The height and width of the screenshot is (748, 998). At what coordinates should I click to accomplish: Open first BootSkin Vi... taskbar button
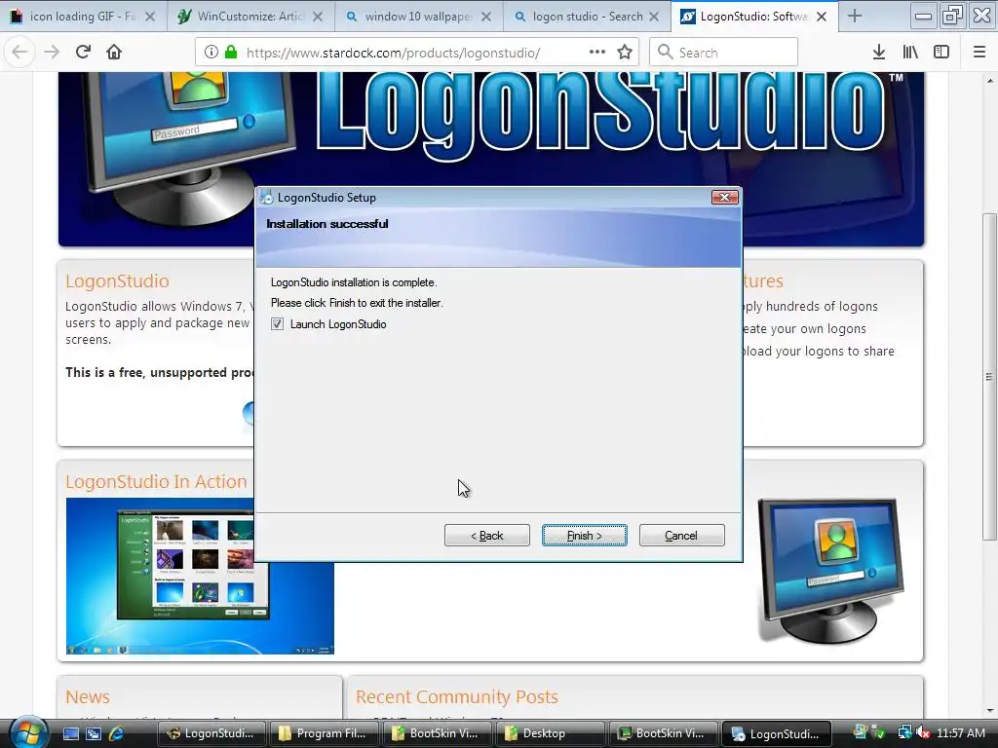436,733
